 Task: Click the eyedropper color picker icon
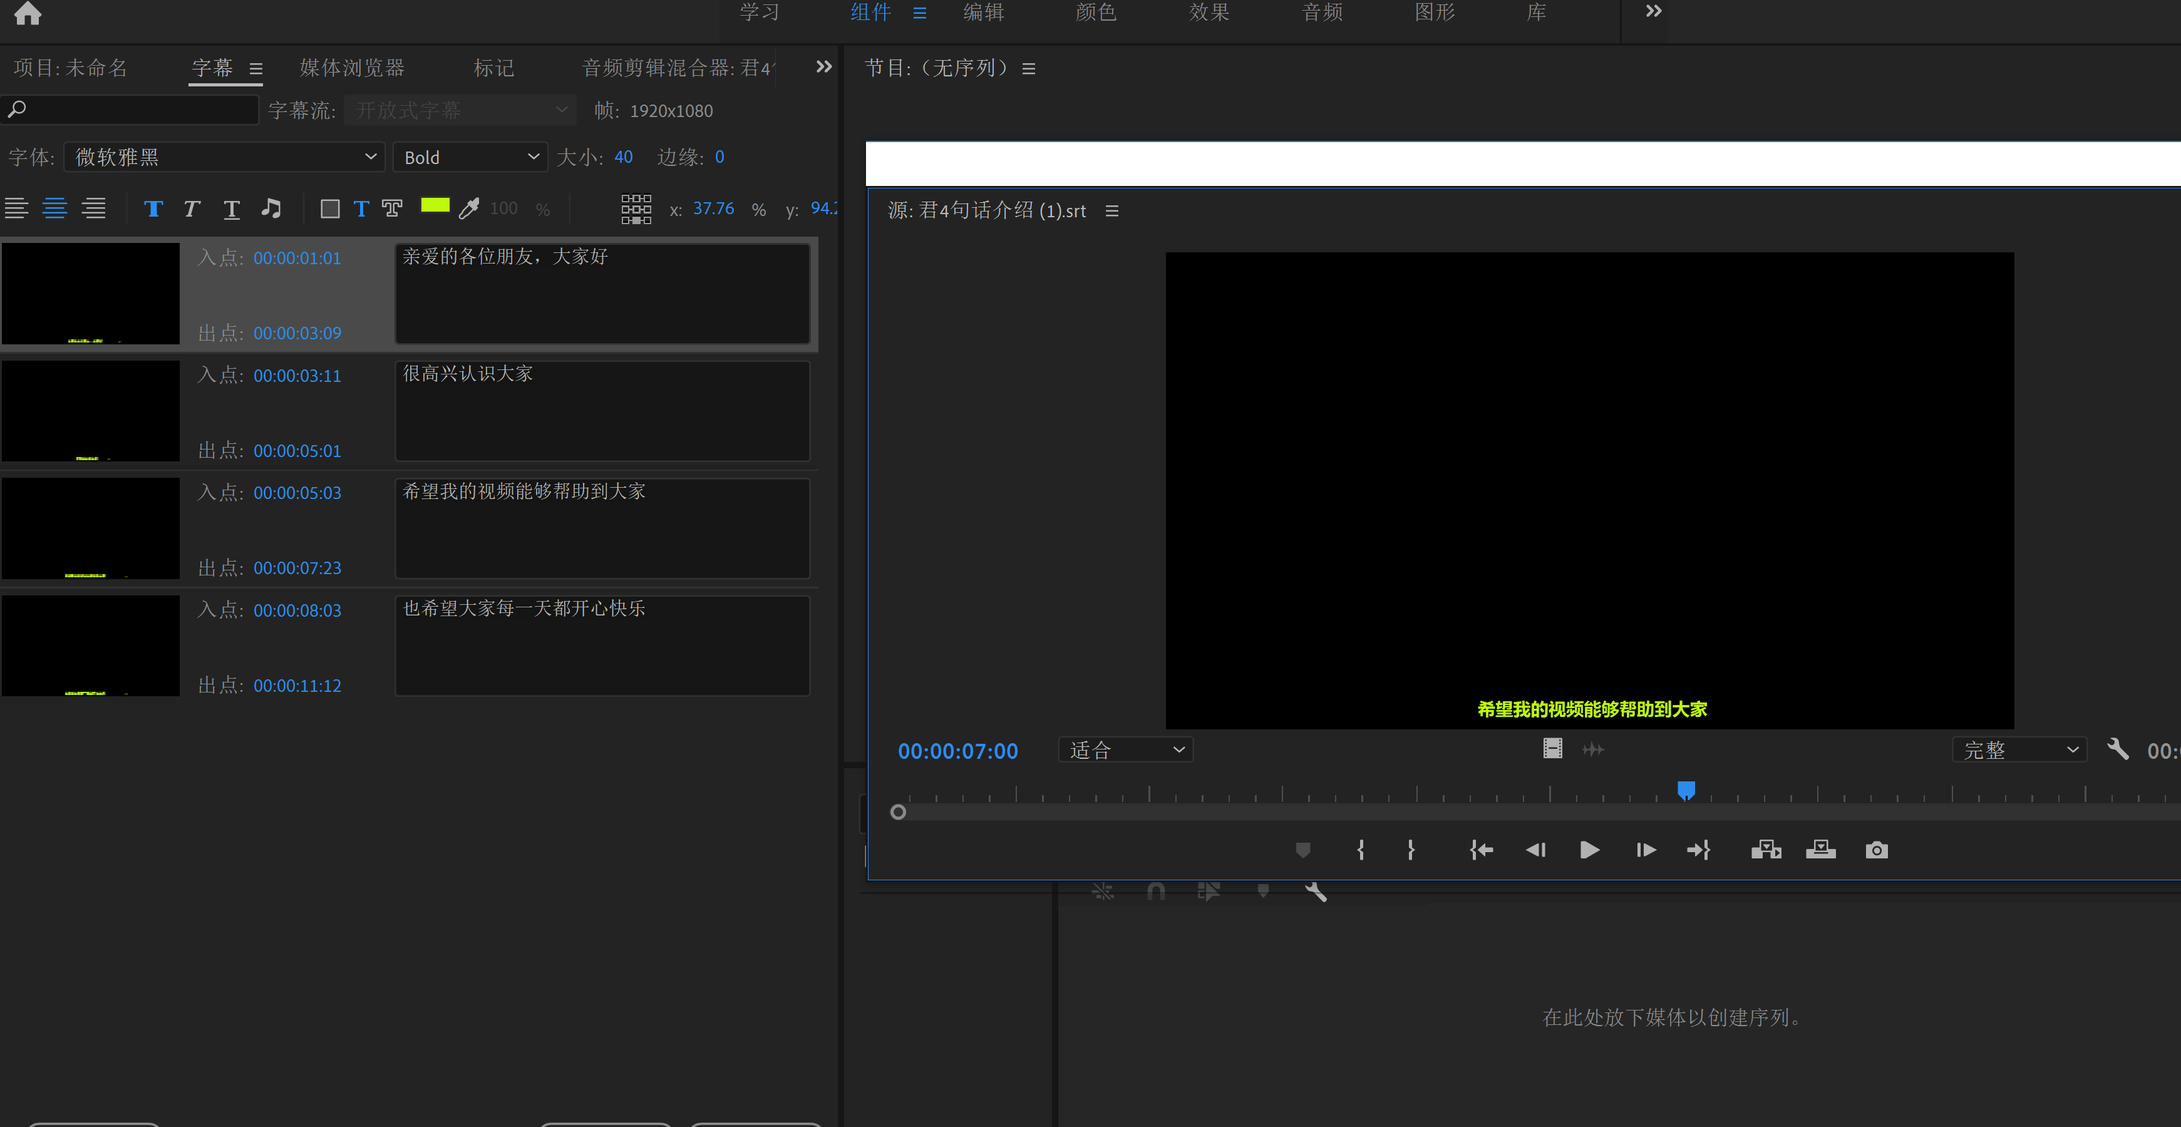click(x=469, y=208)
